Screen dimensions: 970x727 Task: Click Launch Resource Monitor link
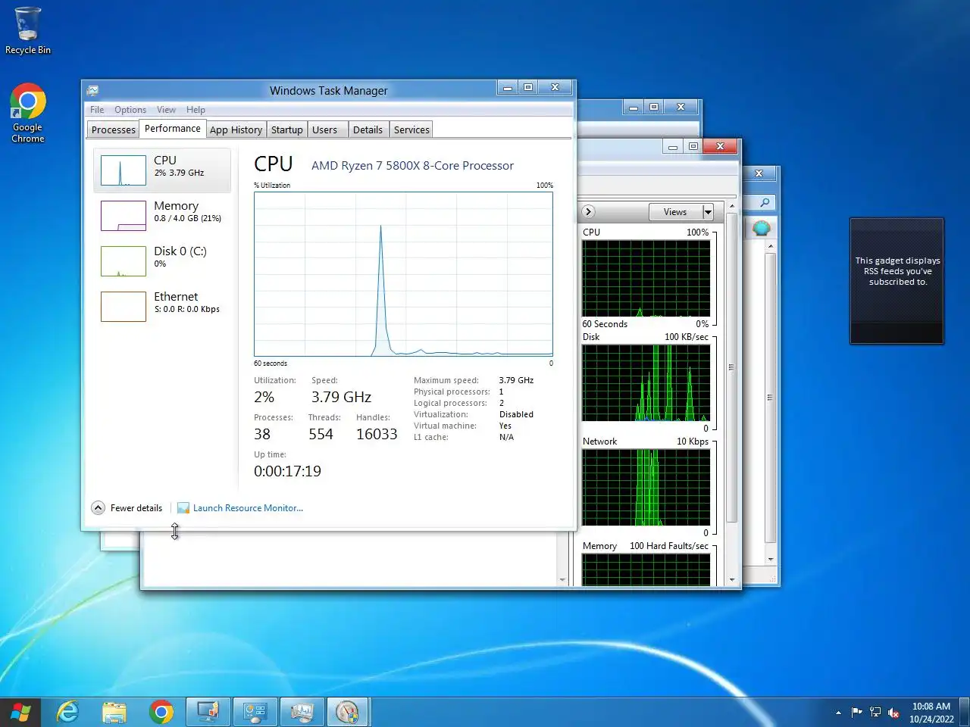tap(248, 508)
